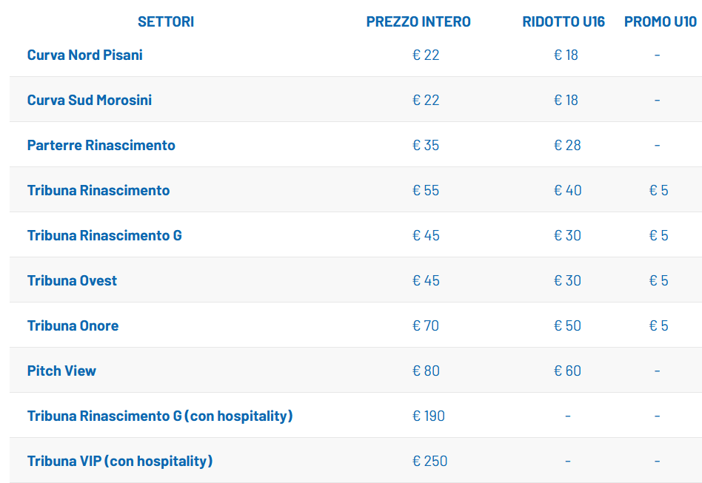Click the Tribuna Onore sector name
702x483 pixels.
73,325
